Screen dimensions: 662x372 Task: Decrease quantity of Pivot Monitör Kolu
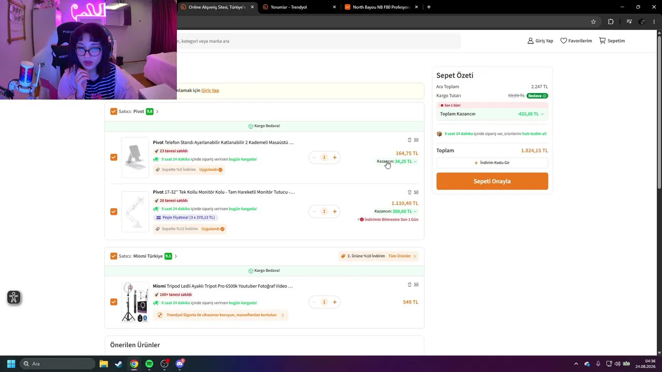(314, 211)
